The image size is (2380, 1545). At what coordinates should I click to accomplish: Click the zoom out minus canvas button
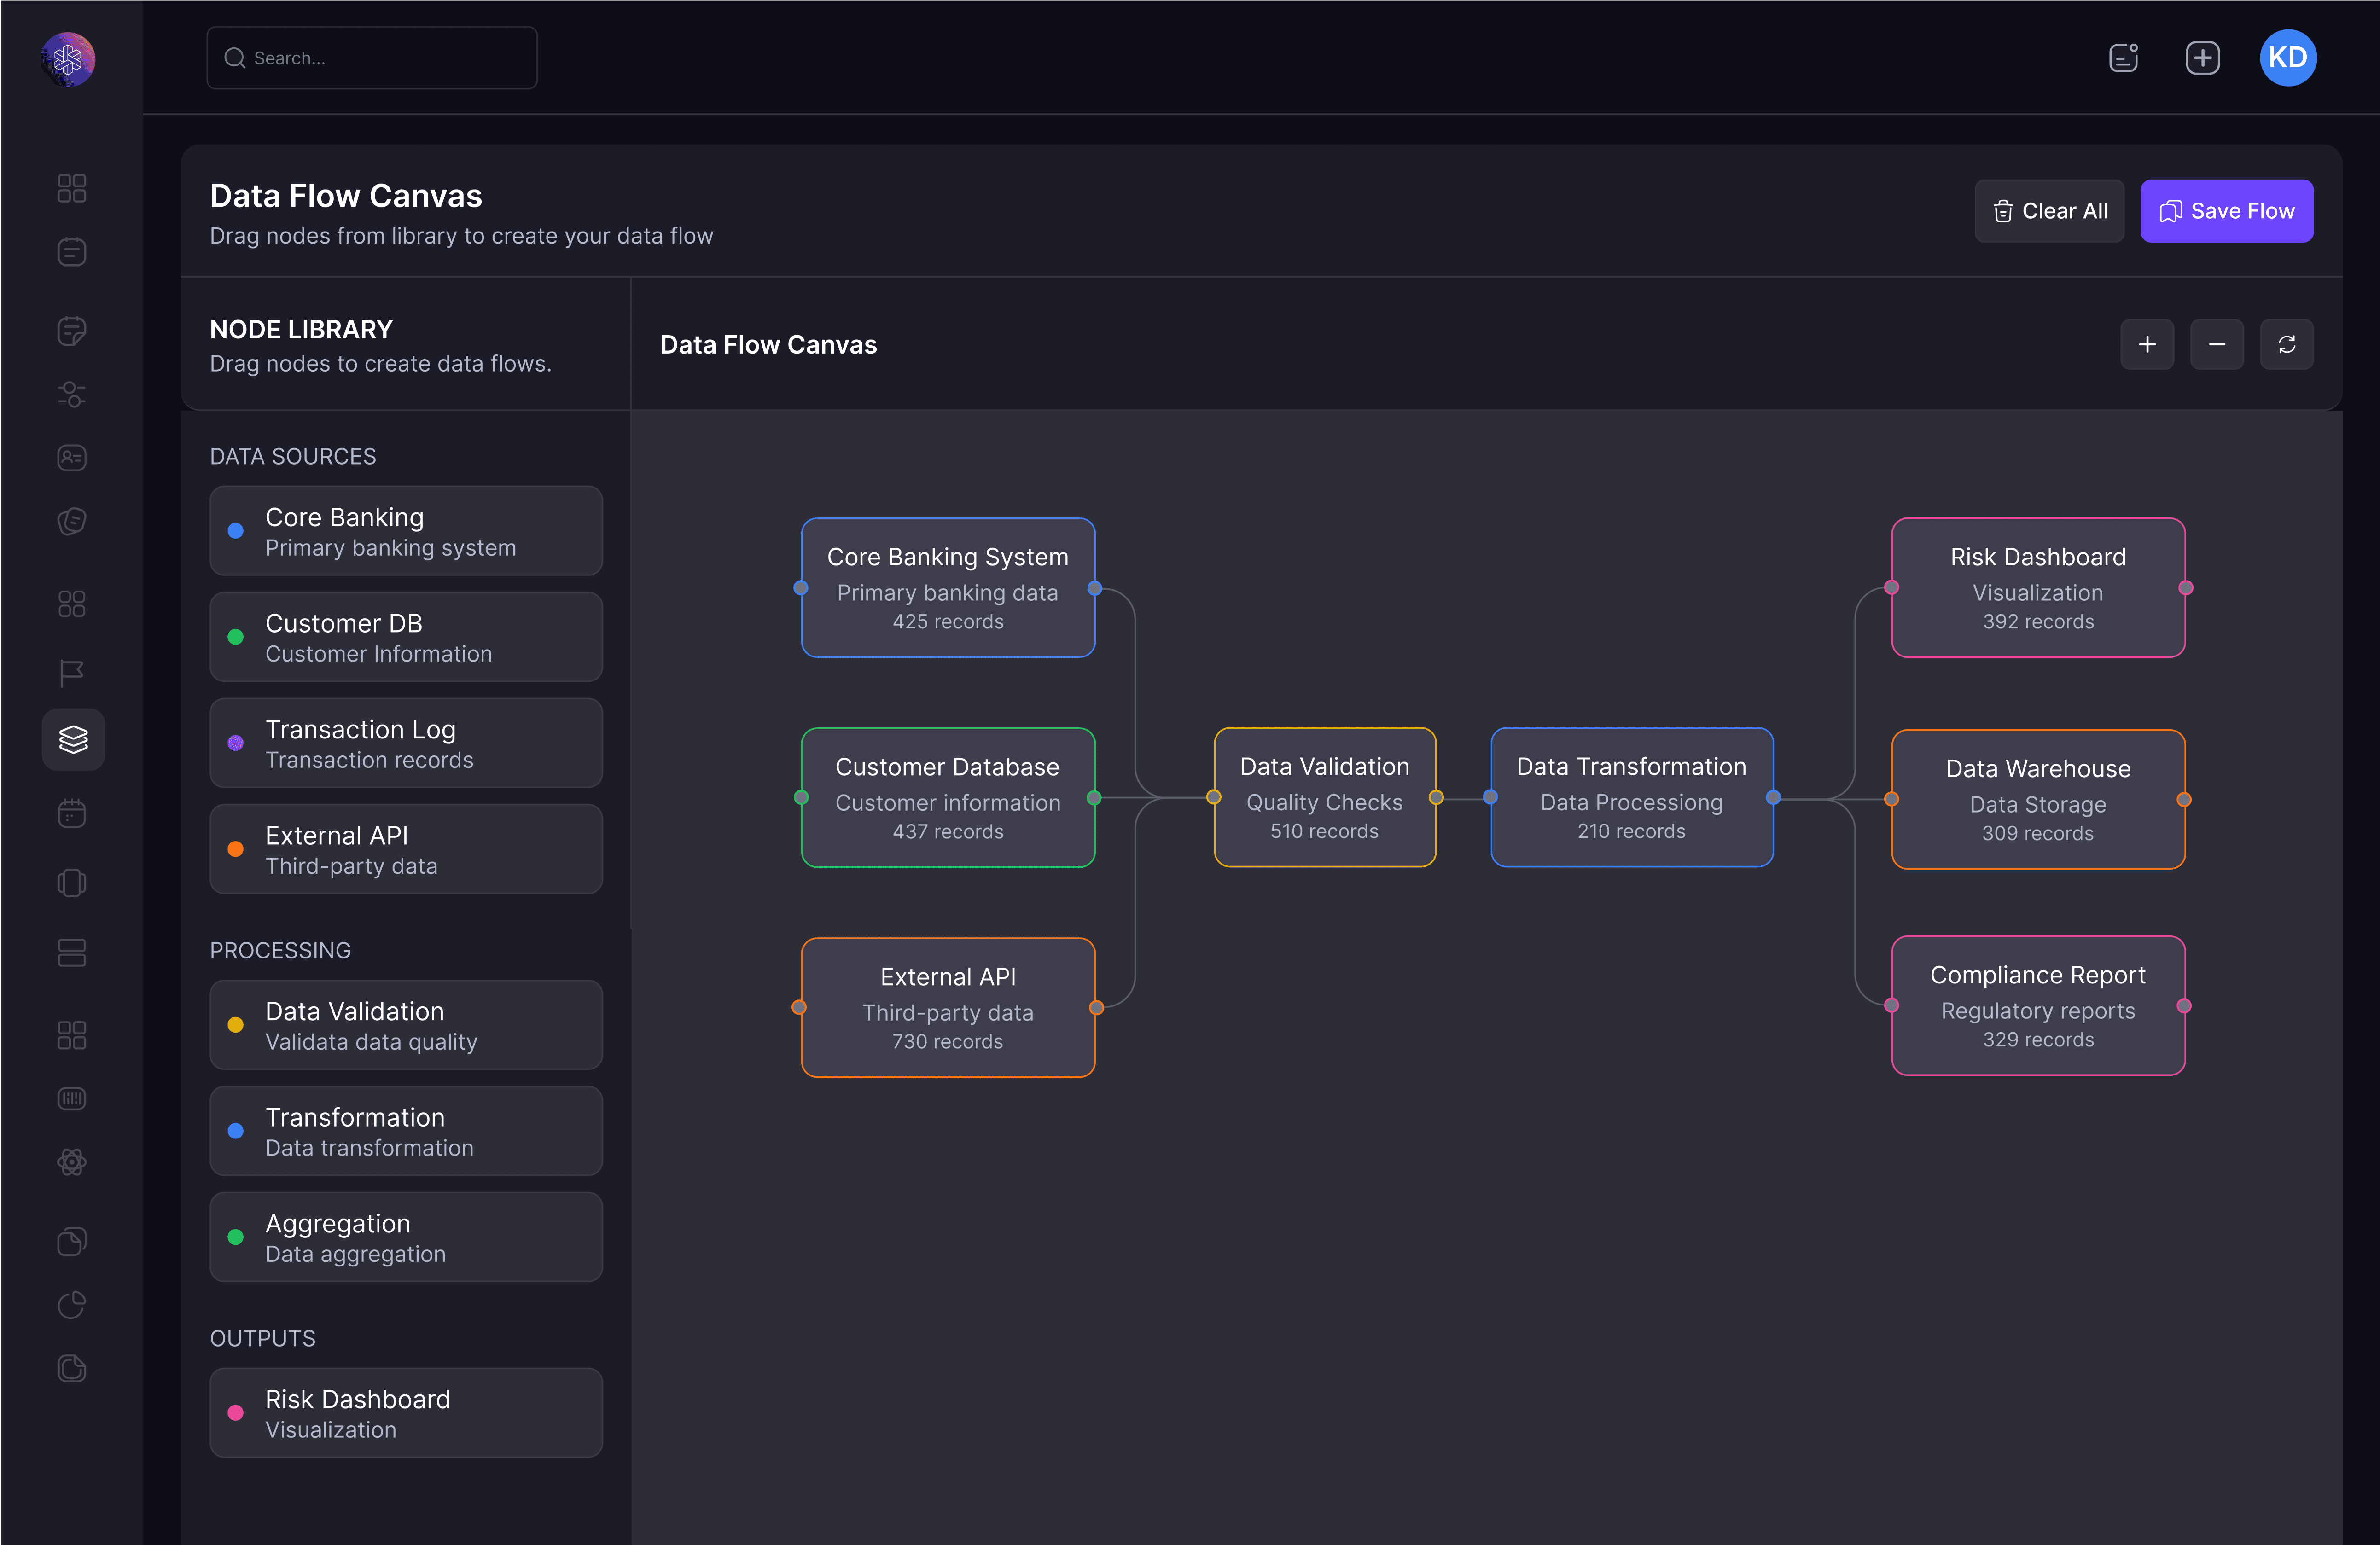click(x=2216, y=345)
